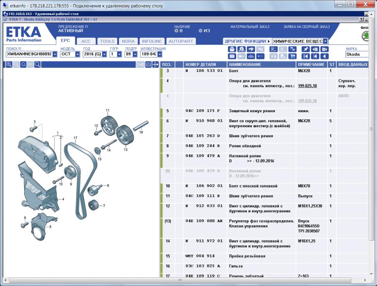The width and height of the screenshot is (377, 286).
Task: Open the ПОДГР dropdown showing 09
Action: pos(135,54)
